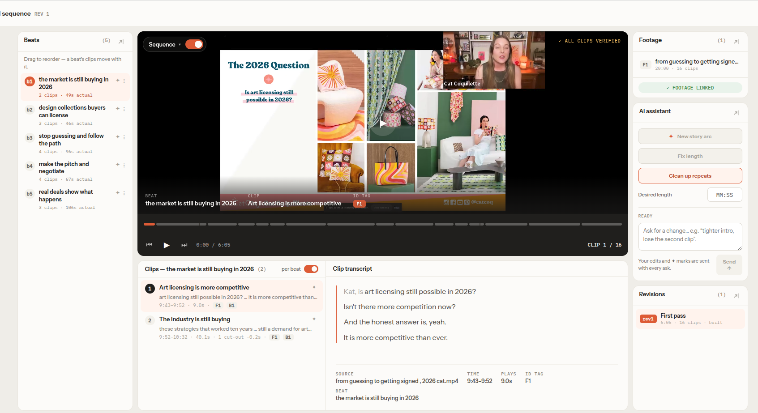Click the 'Ask for a change' text box
This screenshot has width=758, height=413.
pyautogui.click(x=690, y=237)
